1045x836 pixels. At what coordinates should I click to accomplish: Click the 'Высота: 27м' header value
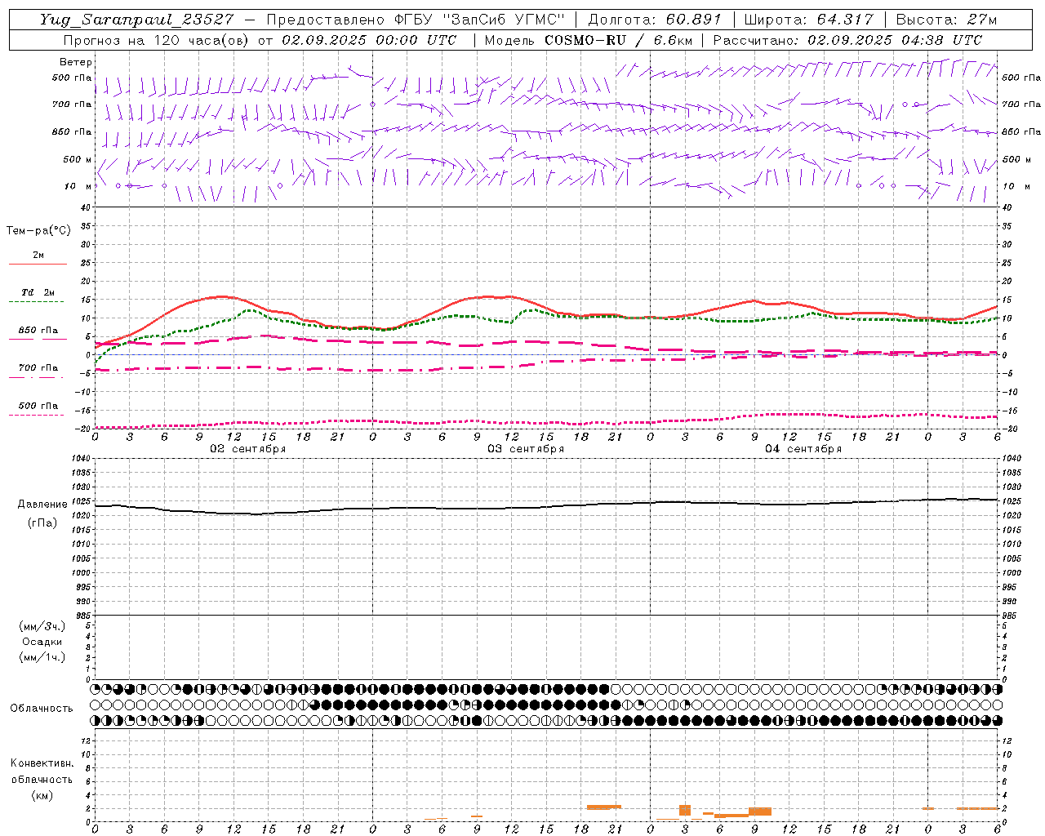(x=946, y=20)
